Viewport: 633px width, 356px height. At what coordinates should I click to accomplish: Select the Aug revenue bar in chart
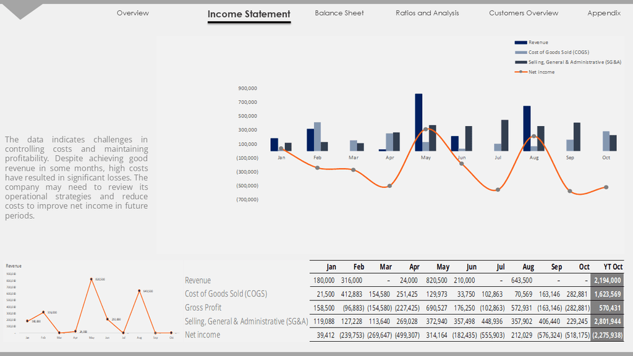[527, 129]
